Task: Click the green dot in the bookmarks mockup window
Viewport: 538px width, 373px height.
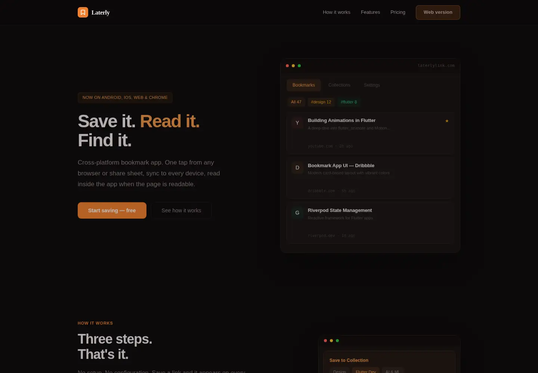Action: coord(299,66)
